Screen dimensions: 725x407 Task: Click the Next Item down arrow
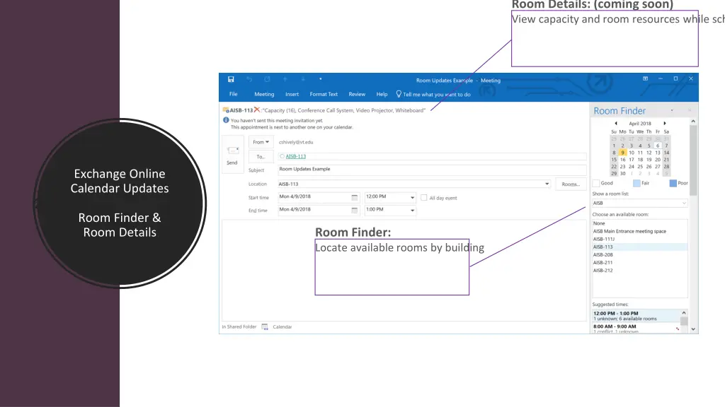coord(303,79)
